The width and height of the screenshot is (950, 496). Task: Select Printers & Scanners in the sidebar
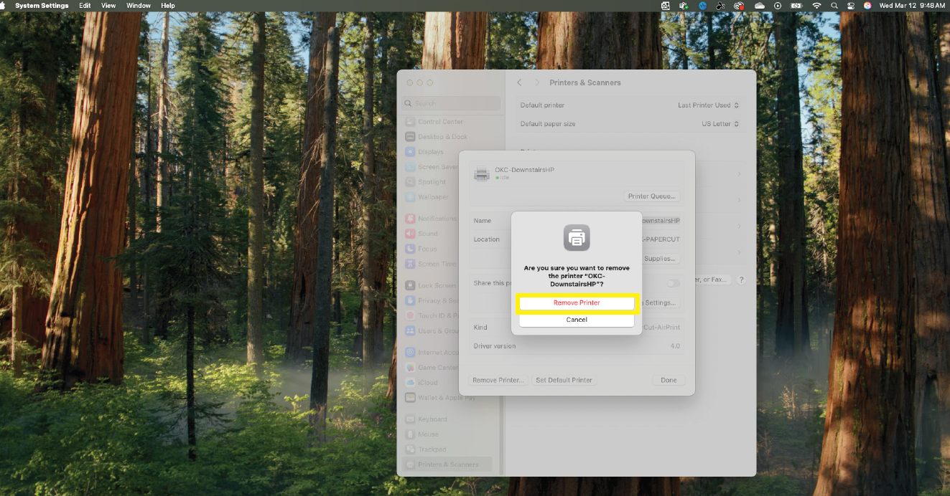tap(447, 464)
